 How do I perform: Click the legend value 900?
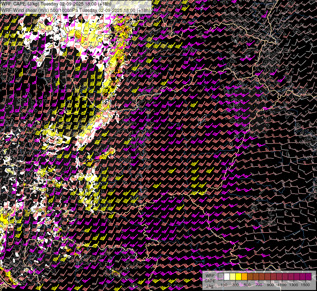pos(270,285)
